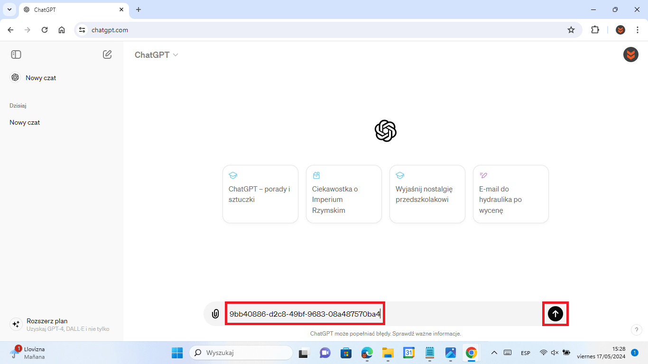Open the user profile avatar menu
Image resolution: width=648 pixels, height=364 pixels.
pos(630,55)
